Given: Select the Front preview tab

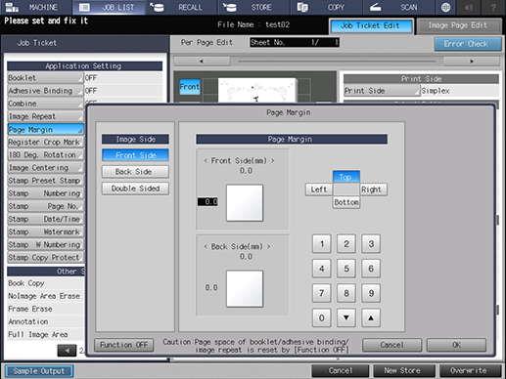Looking at the screenshot, I should click(190, 87).
